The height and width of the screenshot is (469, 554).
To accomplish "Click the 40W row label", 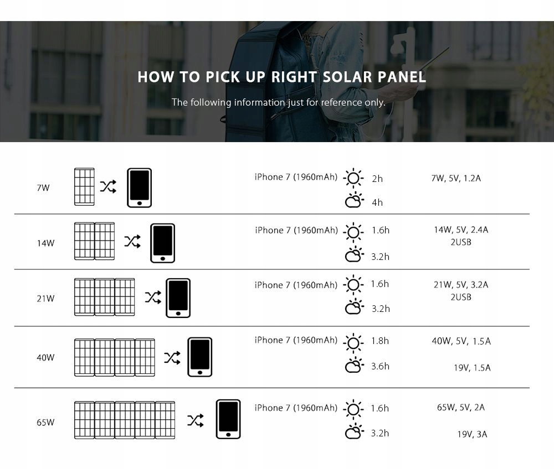I will [x=45, y=357].
